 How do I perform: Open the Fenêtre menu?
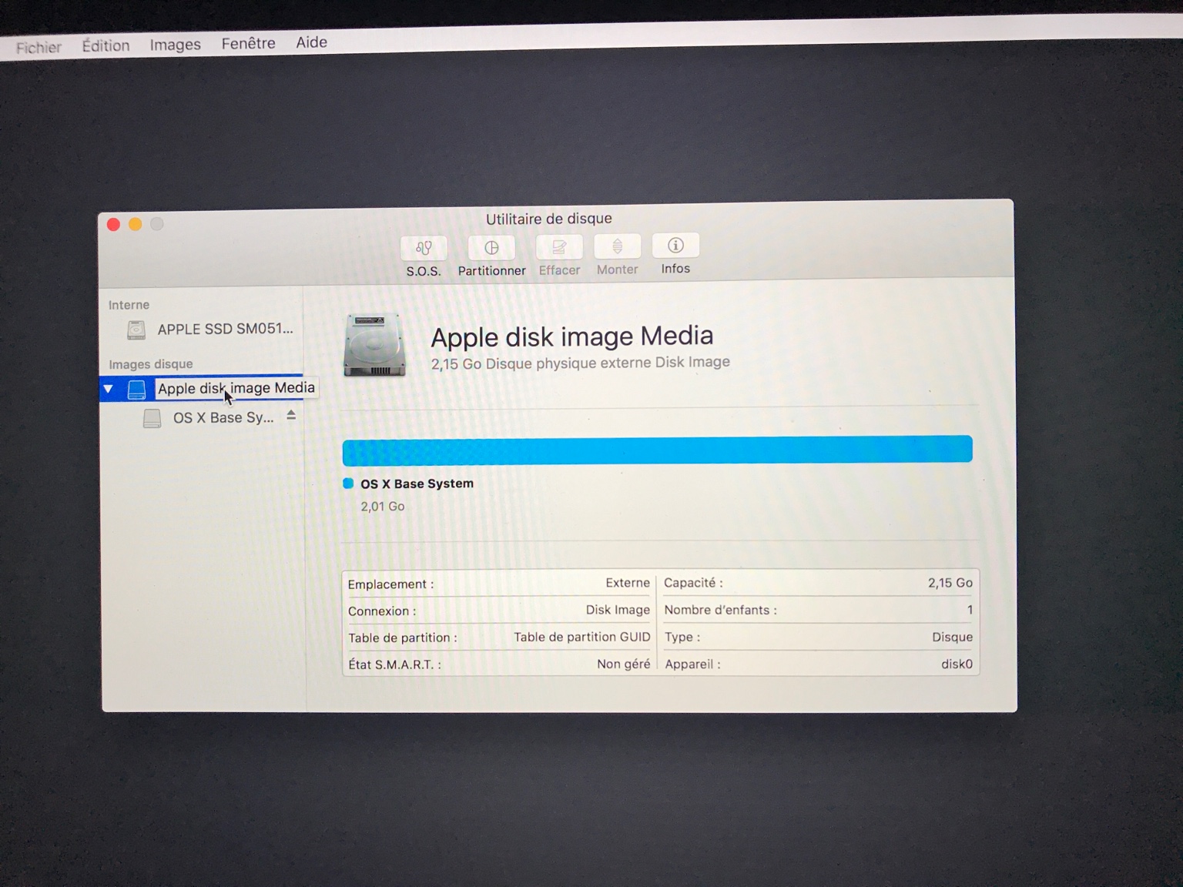[248, 43]
